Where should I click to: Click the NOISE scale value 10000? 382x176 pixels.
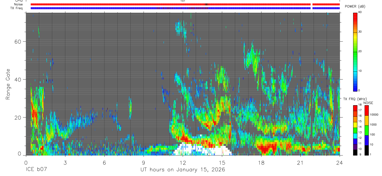(x=375, y=115)
